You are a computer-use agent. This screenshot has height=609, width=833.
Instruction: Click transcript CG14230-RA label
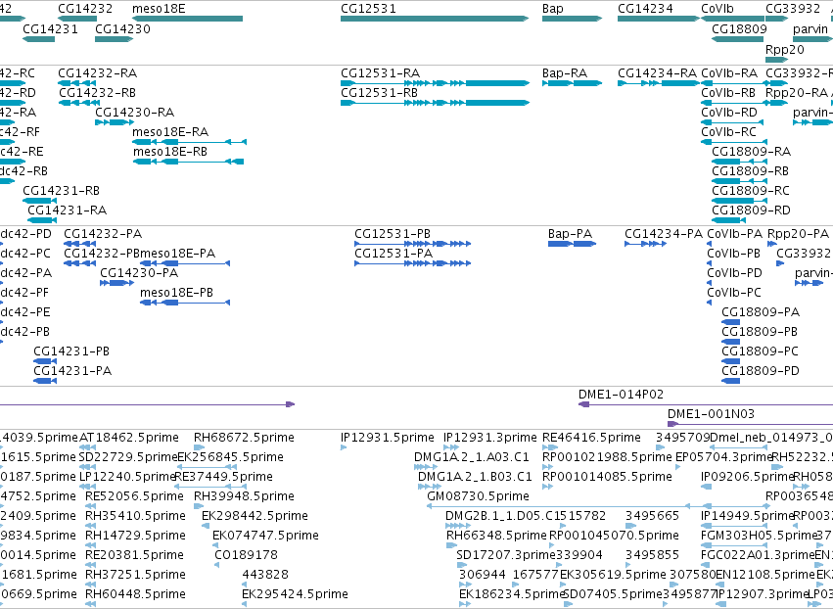pos(135,113)
